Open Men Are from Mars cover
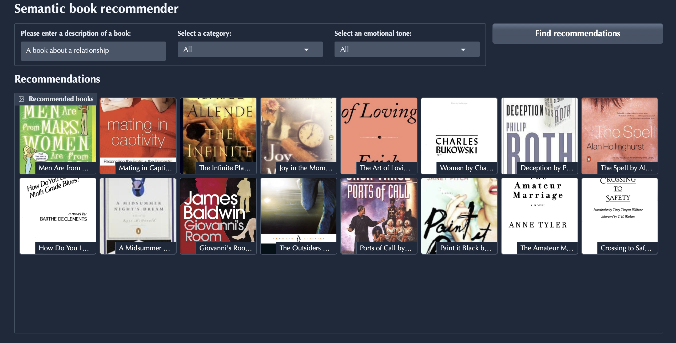 [x=58, y=136]
